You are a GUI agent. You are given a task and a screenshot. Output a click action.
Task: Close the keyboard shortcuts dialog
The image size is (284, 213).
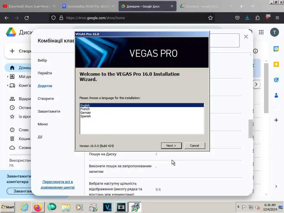[246, 37]
